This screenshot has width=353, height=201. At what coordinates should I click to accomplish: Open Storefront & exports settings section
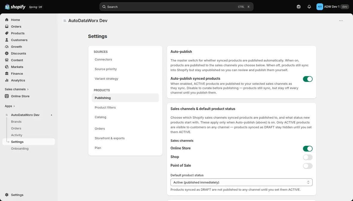point(125,138)
